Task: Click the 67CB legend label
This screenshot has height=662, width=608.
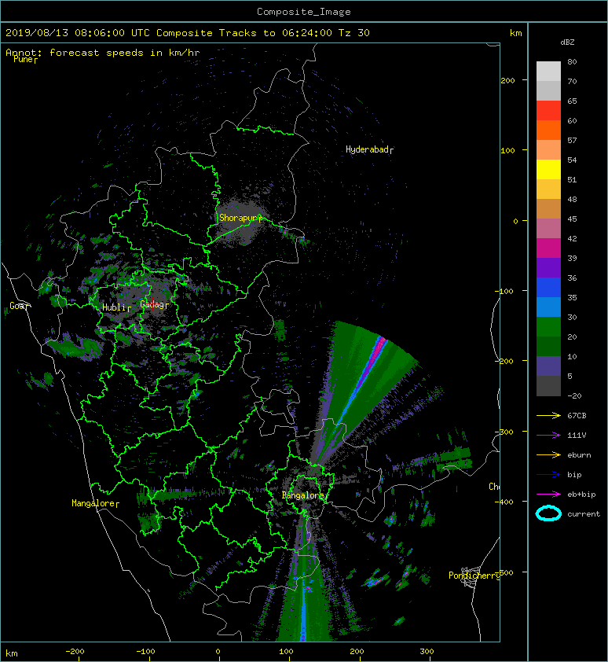Action: pos(577,416)
